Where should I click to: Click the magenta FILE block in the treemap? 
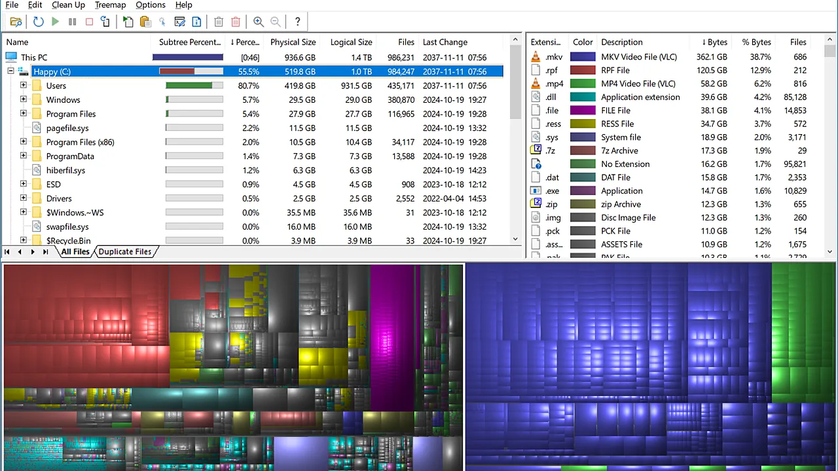click(x=392, y=337)
